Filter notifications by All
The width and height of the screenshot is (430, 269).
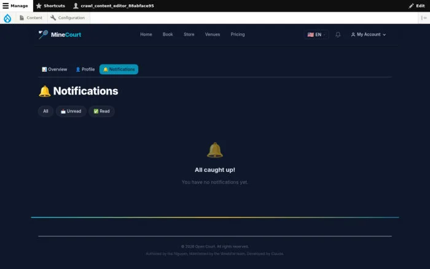point(45,111)
